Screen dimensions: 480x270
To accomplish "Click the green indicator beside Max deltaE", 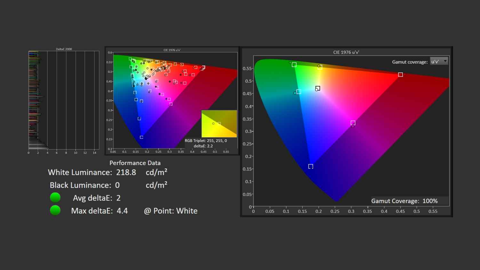I will (x=55, y=210).
